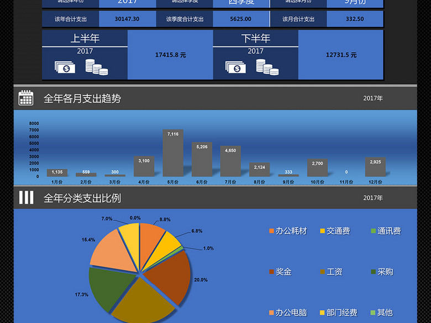Image resolution: width=431 pixels, height=323 pixels.
Task: Select the 部门经费 yellow legend swatch
Action: pos(323,313)
